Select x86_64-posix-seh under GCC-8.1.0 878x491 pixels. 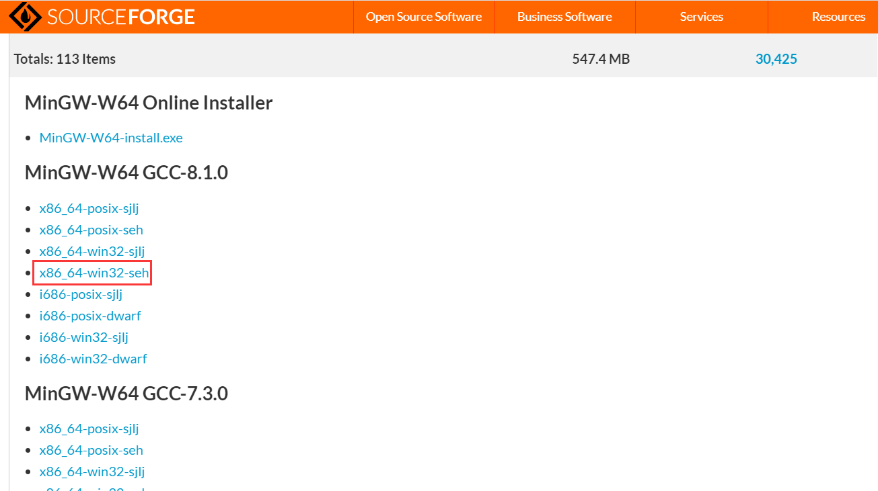click(91, 230)
